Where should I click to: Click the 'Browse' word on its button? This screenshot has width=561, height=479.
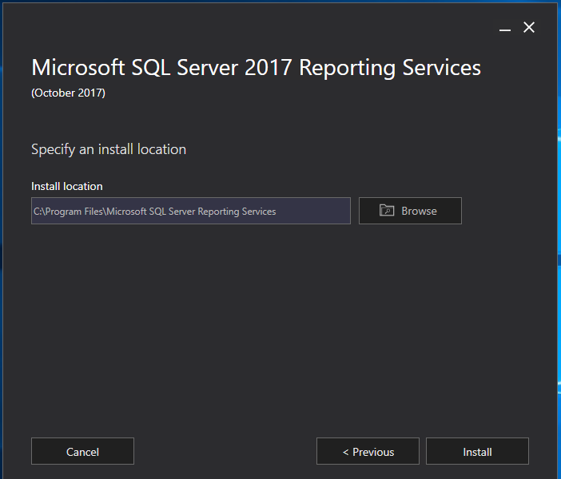(x=419, y=211)
